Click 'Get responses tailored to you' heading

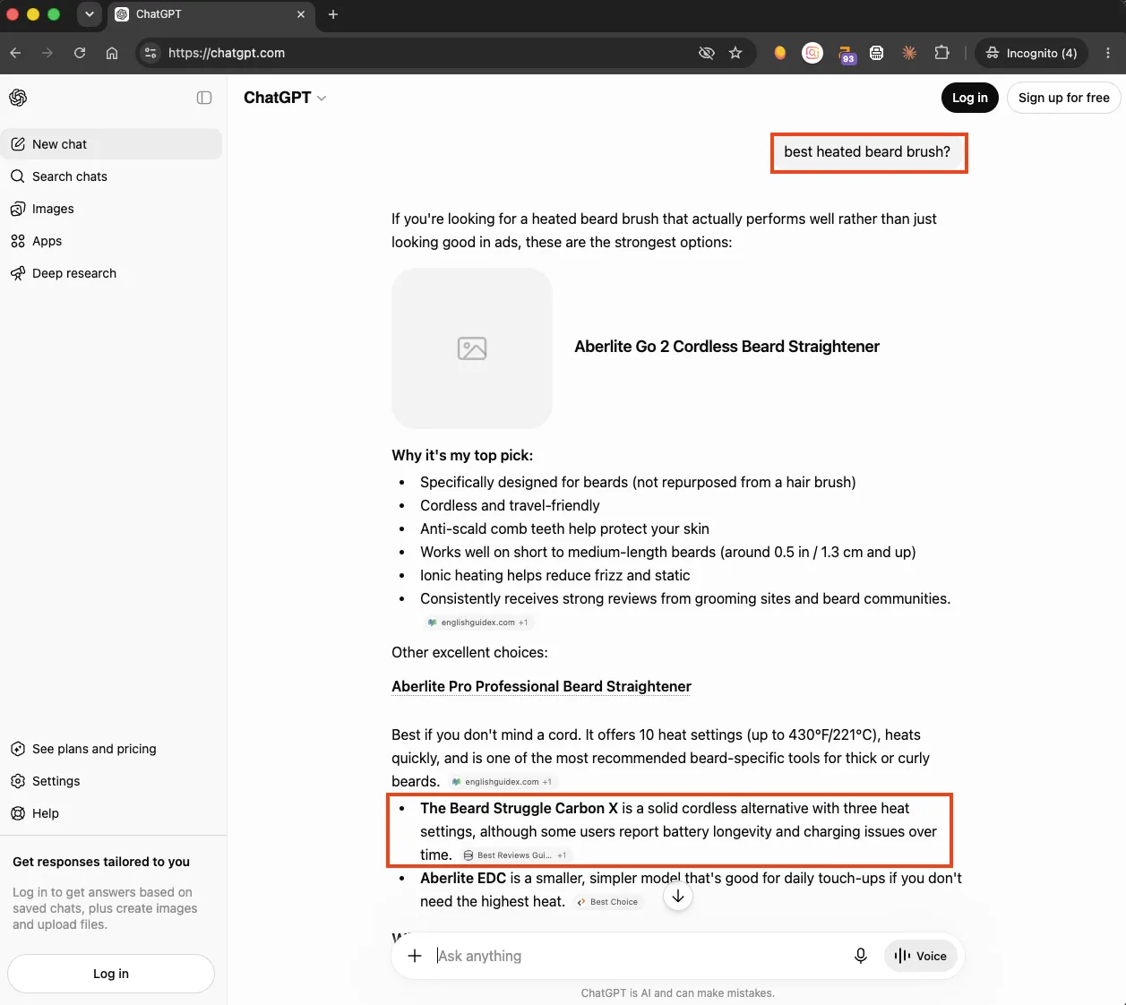tap(101, 862)
